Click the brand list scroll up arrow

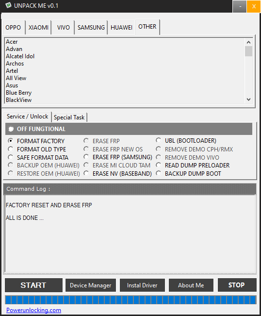[248, 42]
